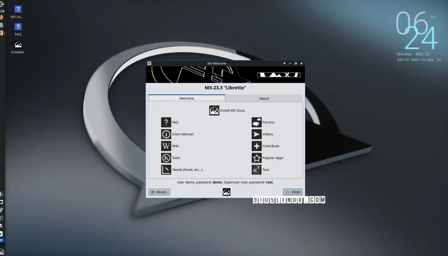Open Popular Apps installer

pyautogui.click(x=268, y=158)
